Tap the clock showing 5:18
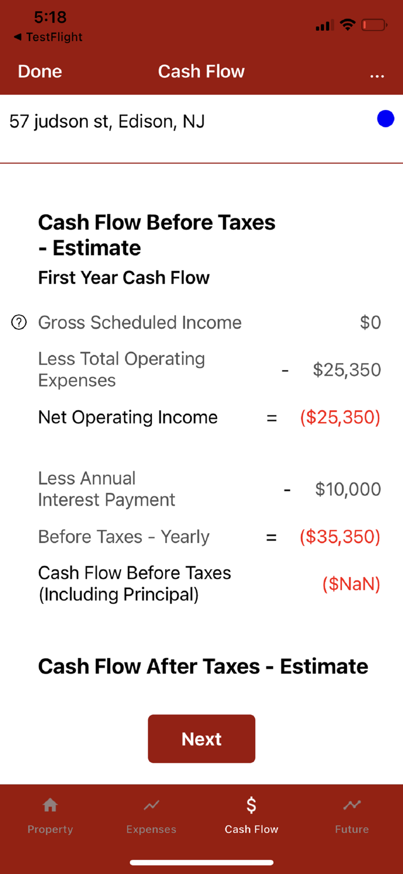The width and height of the screenshot is (403, 874). pos(50,17)
